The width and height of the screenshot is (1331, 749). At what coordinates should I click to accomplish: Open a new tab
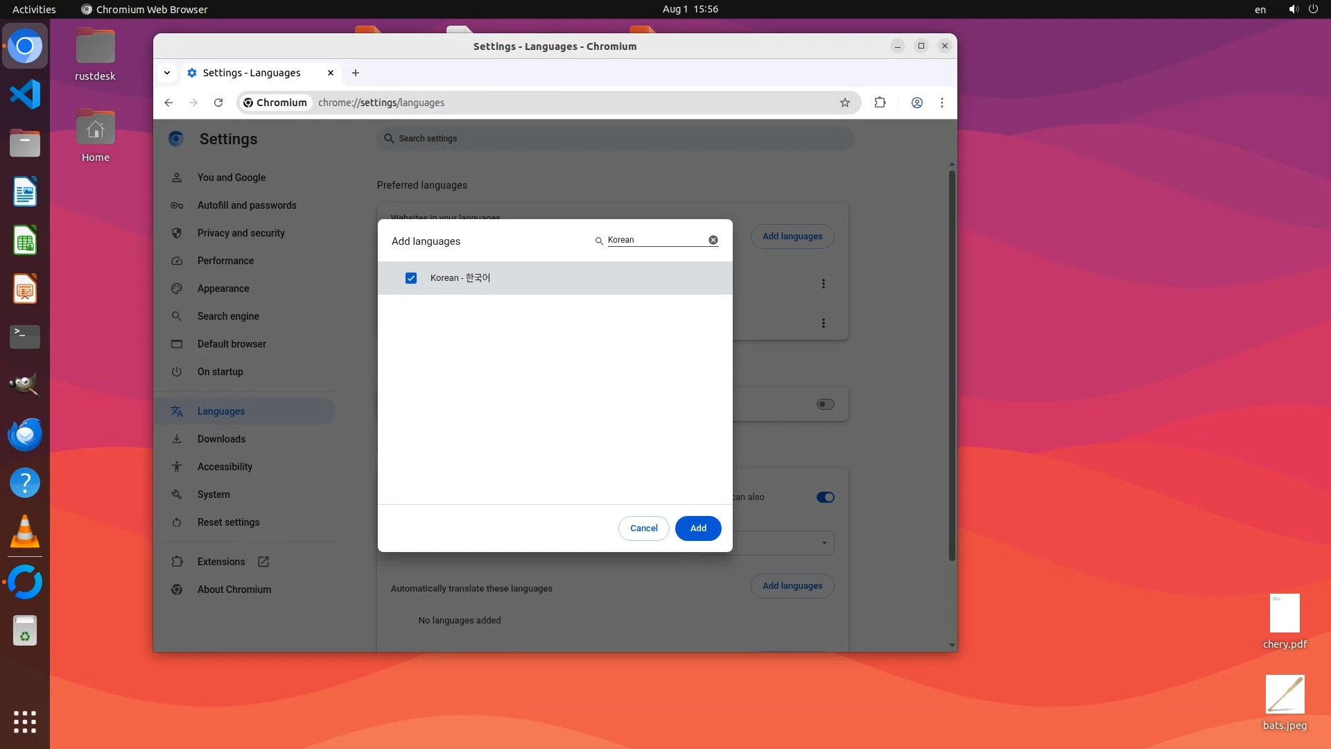[356, 73]
